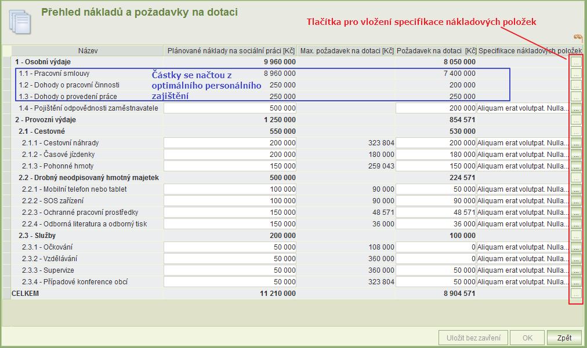This screenshot has width=587, height=348.
Task: Edit subsidy request for 1.4 Pojištění odpovědnosti
Action: point(436,108)
